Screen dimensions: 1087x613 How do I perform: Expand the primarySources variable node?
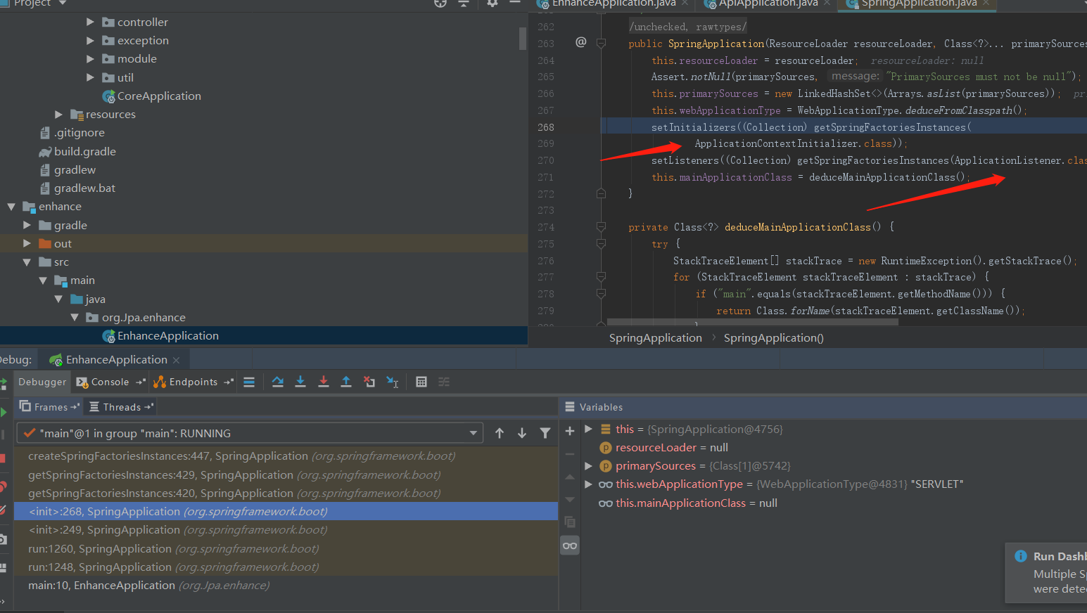tap(588, 465)
